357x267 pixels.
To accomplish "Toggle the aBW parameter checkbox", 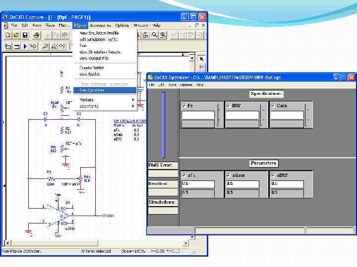I will 273,175.
